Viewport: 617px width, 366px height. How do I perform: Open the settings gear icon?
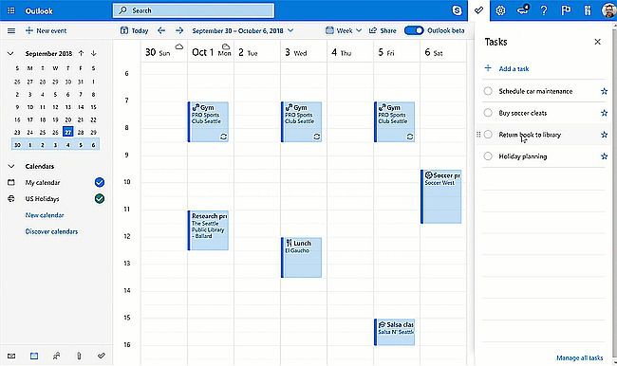tap(500, 10)
